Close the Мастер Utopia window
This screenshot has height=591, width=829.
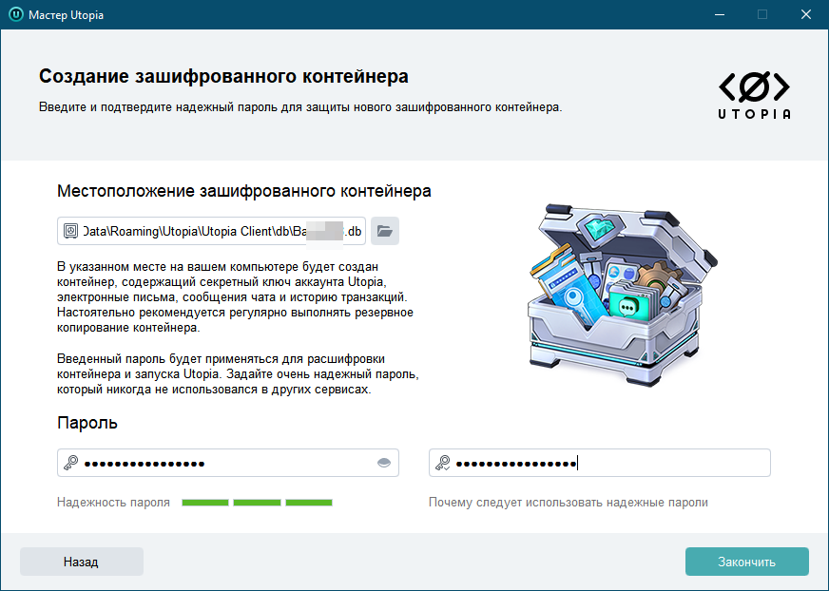(x=806, y=15)
